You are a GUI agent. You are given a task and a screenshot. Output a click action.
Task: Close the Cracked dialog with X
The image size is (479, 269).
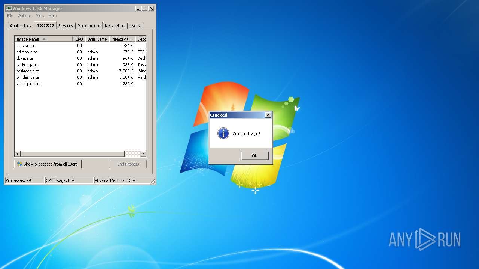pyautogui.click(x=268, y=115)
